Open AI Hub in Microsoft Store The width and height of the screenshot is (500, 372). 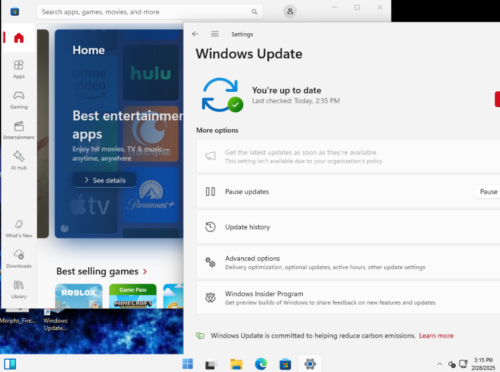click(19, 160)
